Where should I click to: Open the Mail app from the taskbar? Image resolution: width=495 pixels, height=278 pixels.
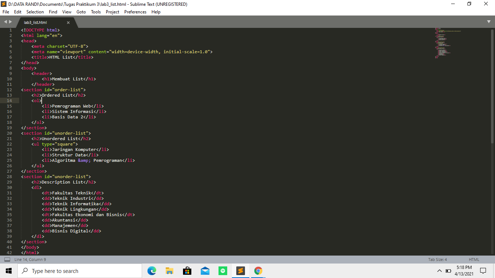coord(205,270)
